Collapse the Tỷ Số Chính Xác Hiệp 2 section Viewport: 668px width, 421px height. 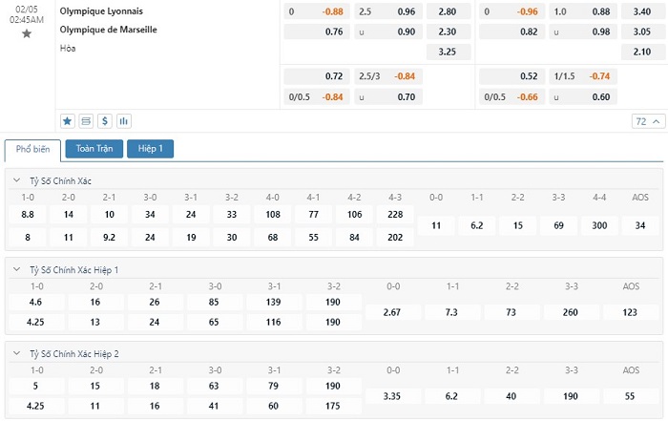point(16,353)
